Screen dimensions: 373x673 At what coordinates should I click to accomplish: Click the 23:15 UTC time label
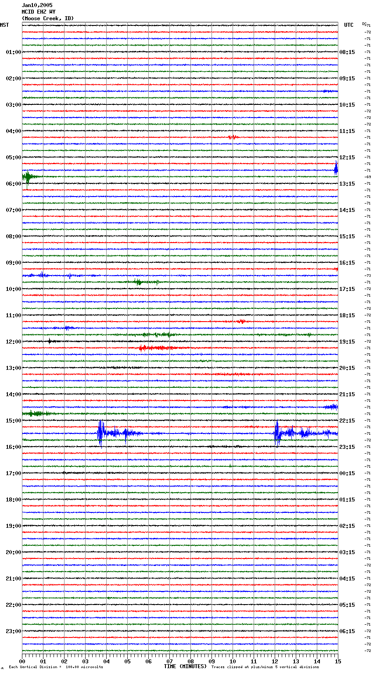(347, 447)
